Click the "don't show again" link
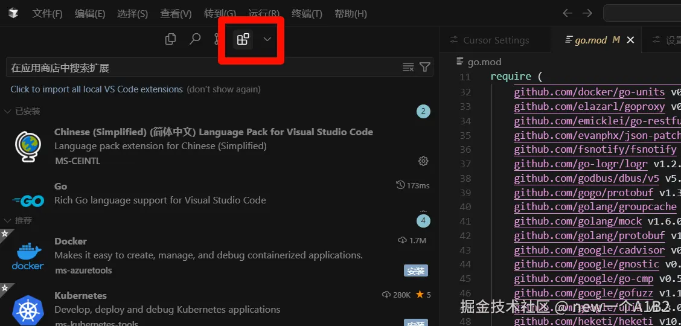This screenshot has height=326, width=681. 223,89
